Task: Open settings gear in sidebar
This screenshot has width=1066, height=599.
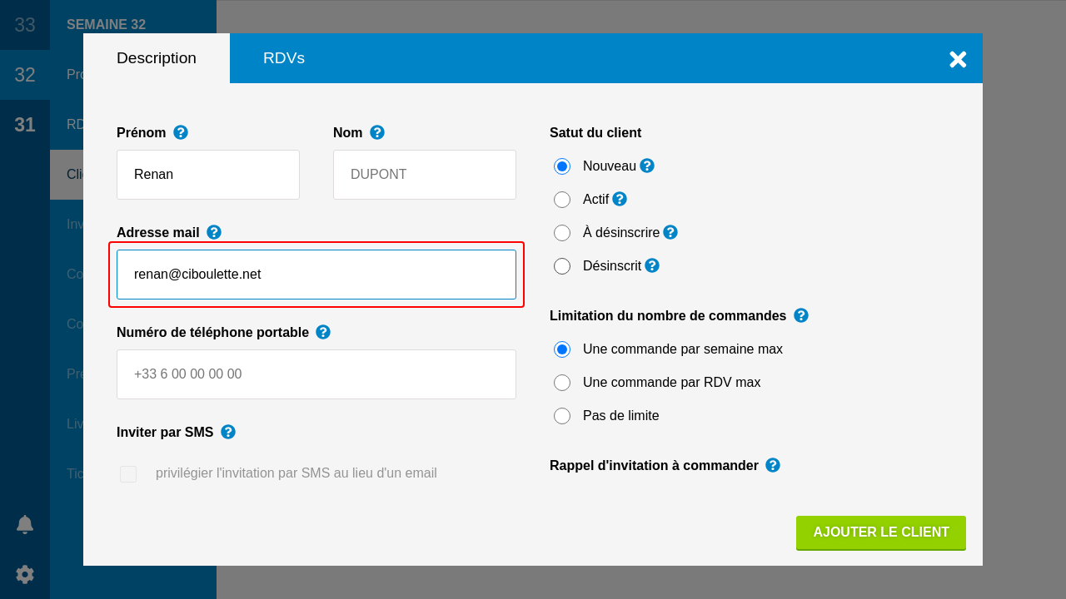Action: pyautogui.click(x=25, y=574)
